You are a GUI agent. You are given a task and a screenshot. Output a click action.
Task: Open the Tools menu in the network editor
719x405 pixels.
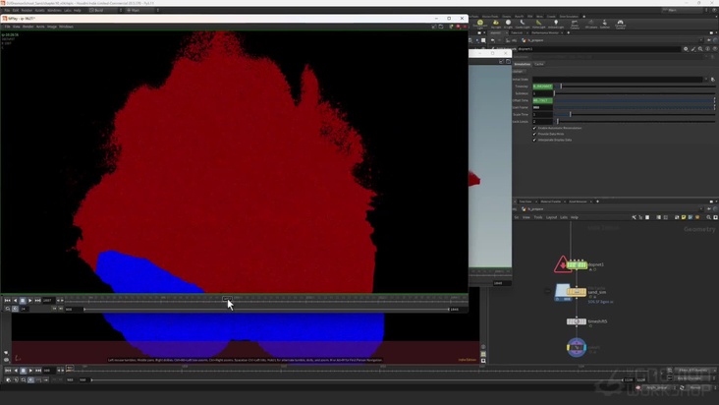(x=538, y=217)
